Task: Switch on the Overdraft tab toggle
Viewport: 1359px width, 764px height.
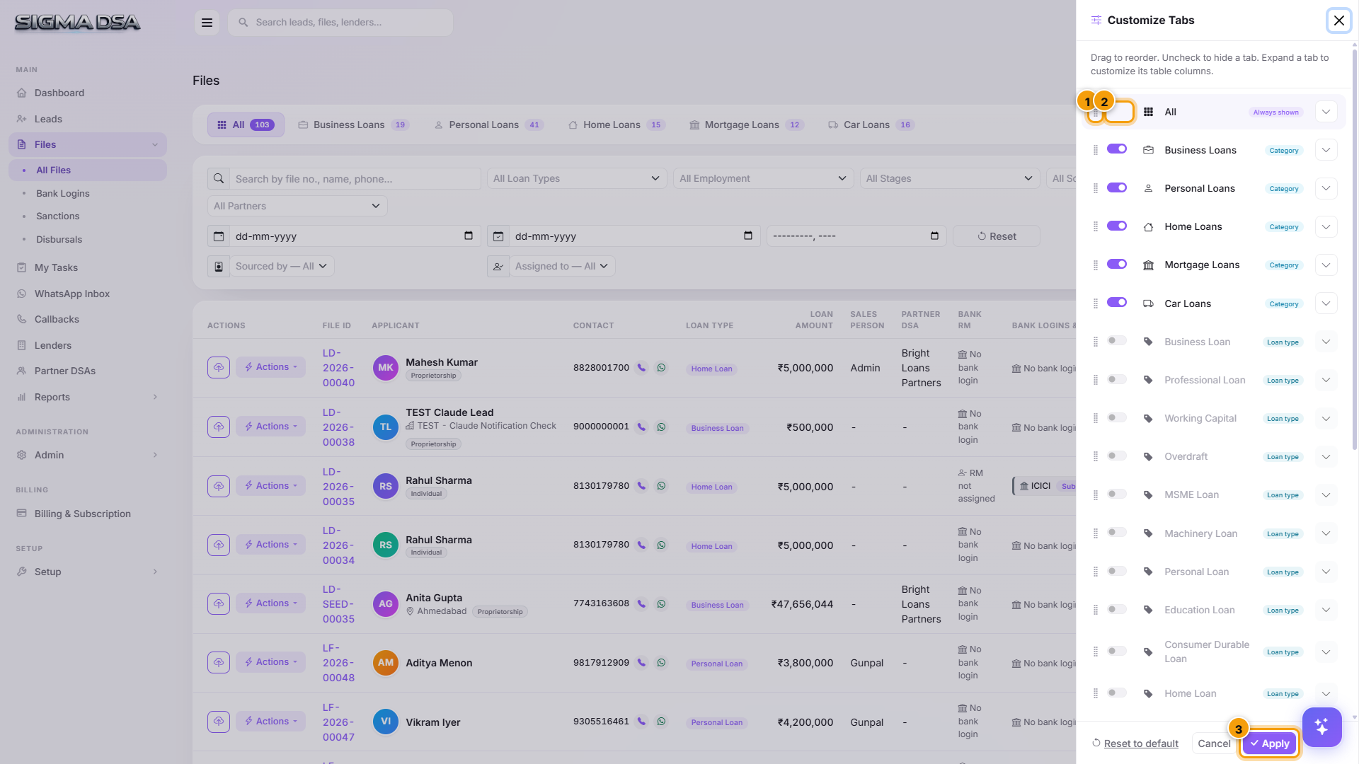Action: [1117, 456]
